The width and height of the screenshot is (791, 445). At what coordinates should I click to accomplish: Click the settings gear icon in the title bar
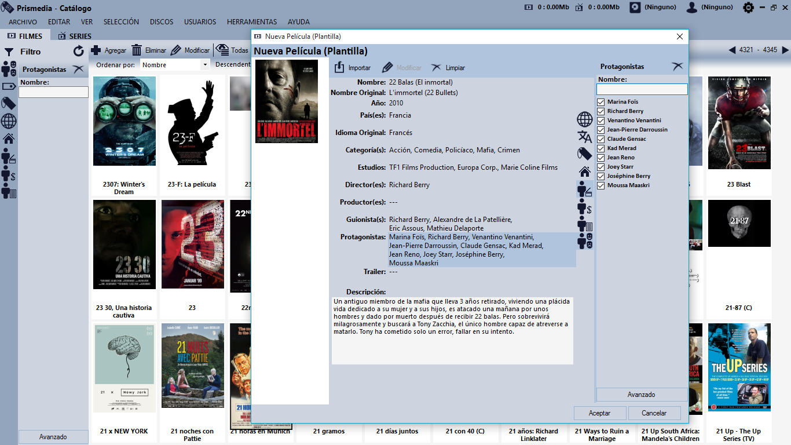[x=749, y=8]
